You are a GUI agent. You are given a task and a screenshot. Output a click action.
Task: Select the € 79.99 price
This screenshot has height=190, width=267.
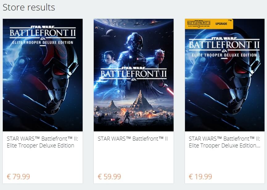[18, 176]
